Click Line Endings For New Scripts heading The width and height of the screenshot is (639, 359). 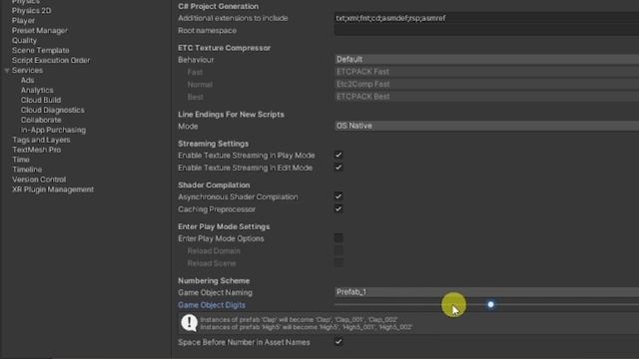[231, 115]
